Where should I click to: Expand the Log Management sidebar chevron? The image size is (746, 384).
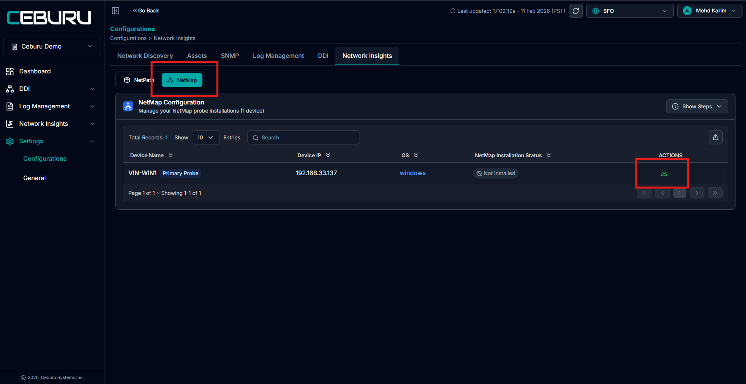(92, 106)
